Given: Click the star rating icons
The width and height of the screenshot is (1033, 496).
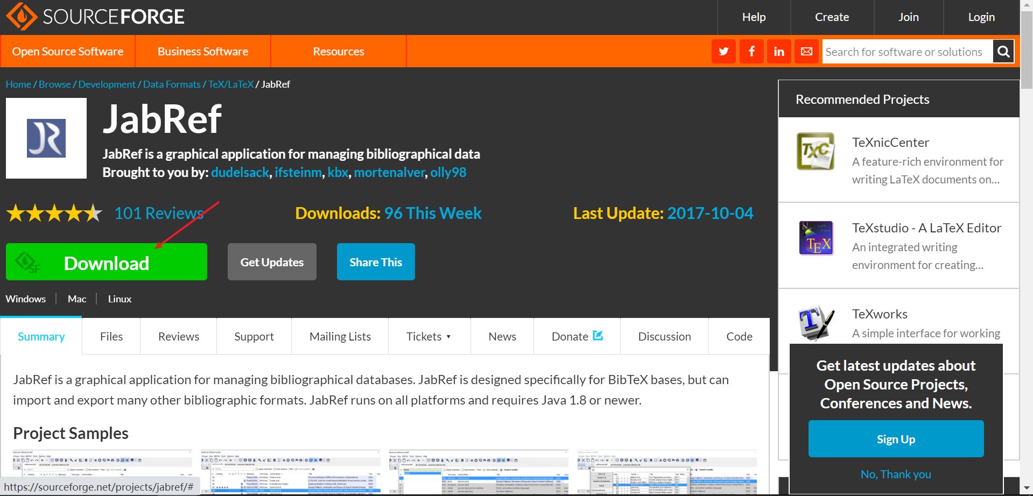Looking at the screenshot, I should [x=54, y=214].
